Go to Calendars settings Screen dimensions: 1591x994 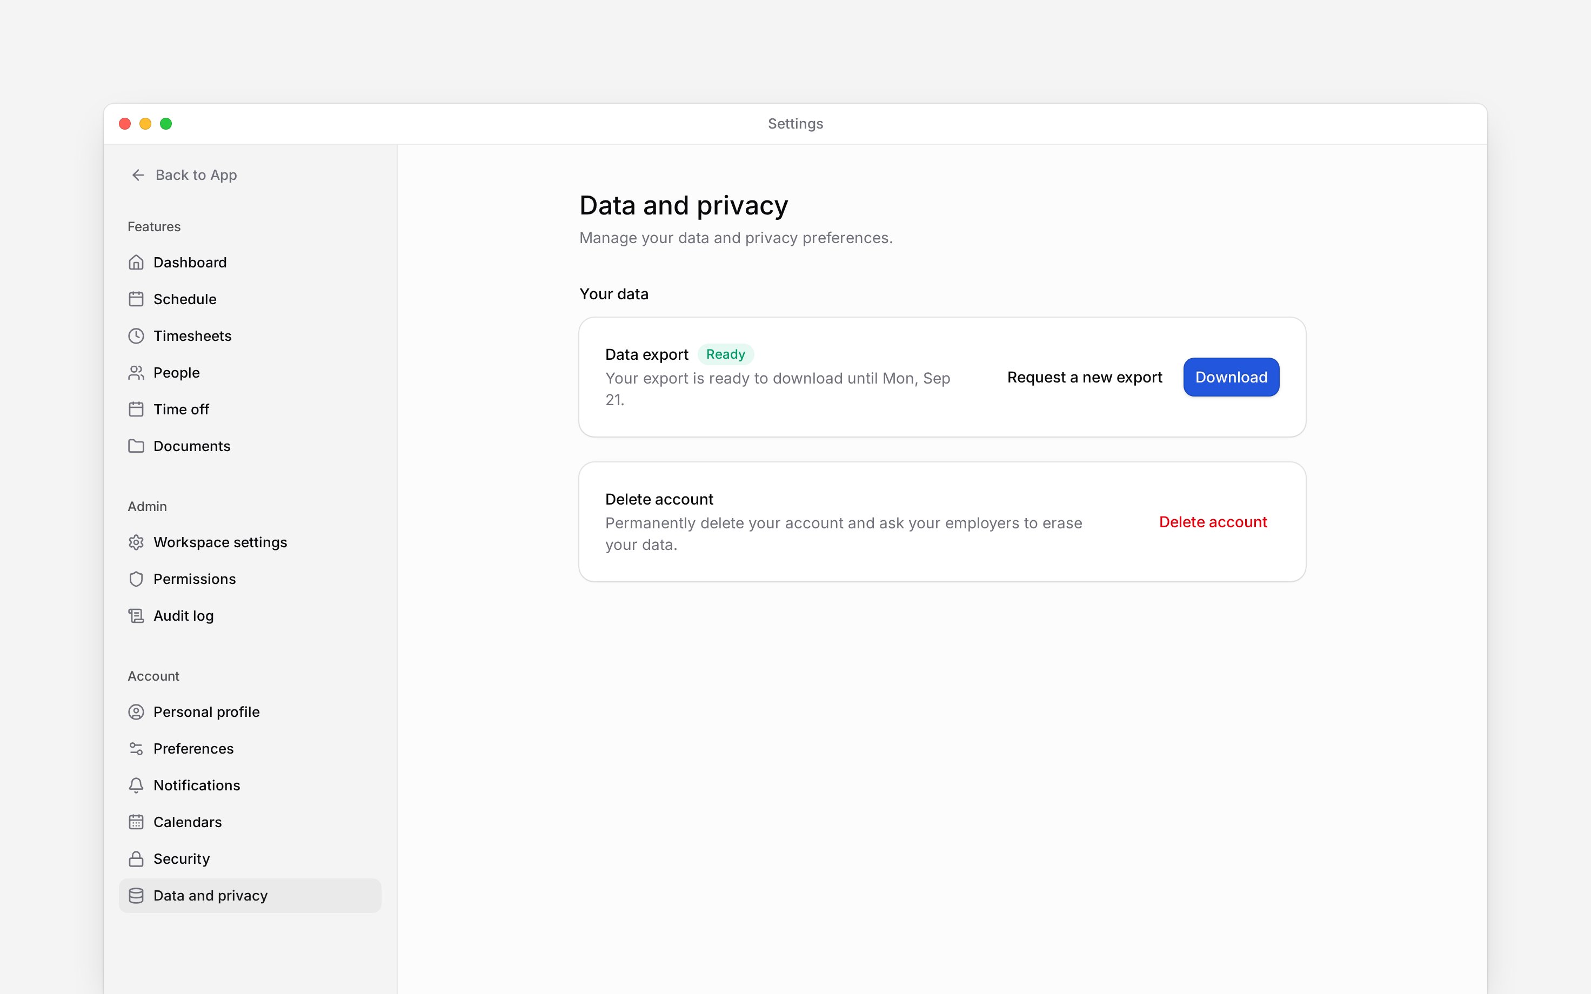click(250, 822)
